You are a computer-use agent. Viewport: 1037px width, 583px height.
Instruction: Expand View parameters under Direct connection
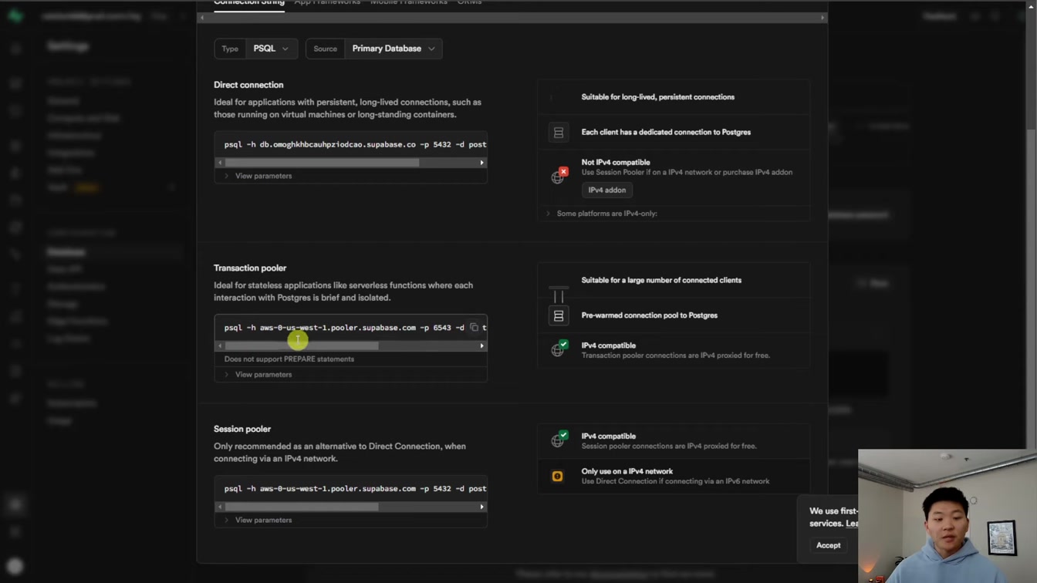tap(258, 176)
